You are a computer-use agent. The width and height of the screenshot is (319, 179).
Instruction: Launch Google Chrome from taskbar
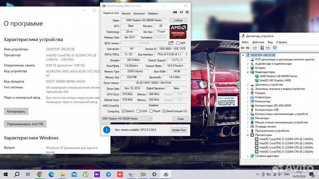tap(40, 174)
